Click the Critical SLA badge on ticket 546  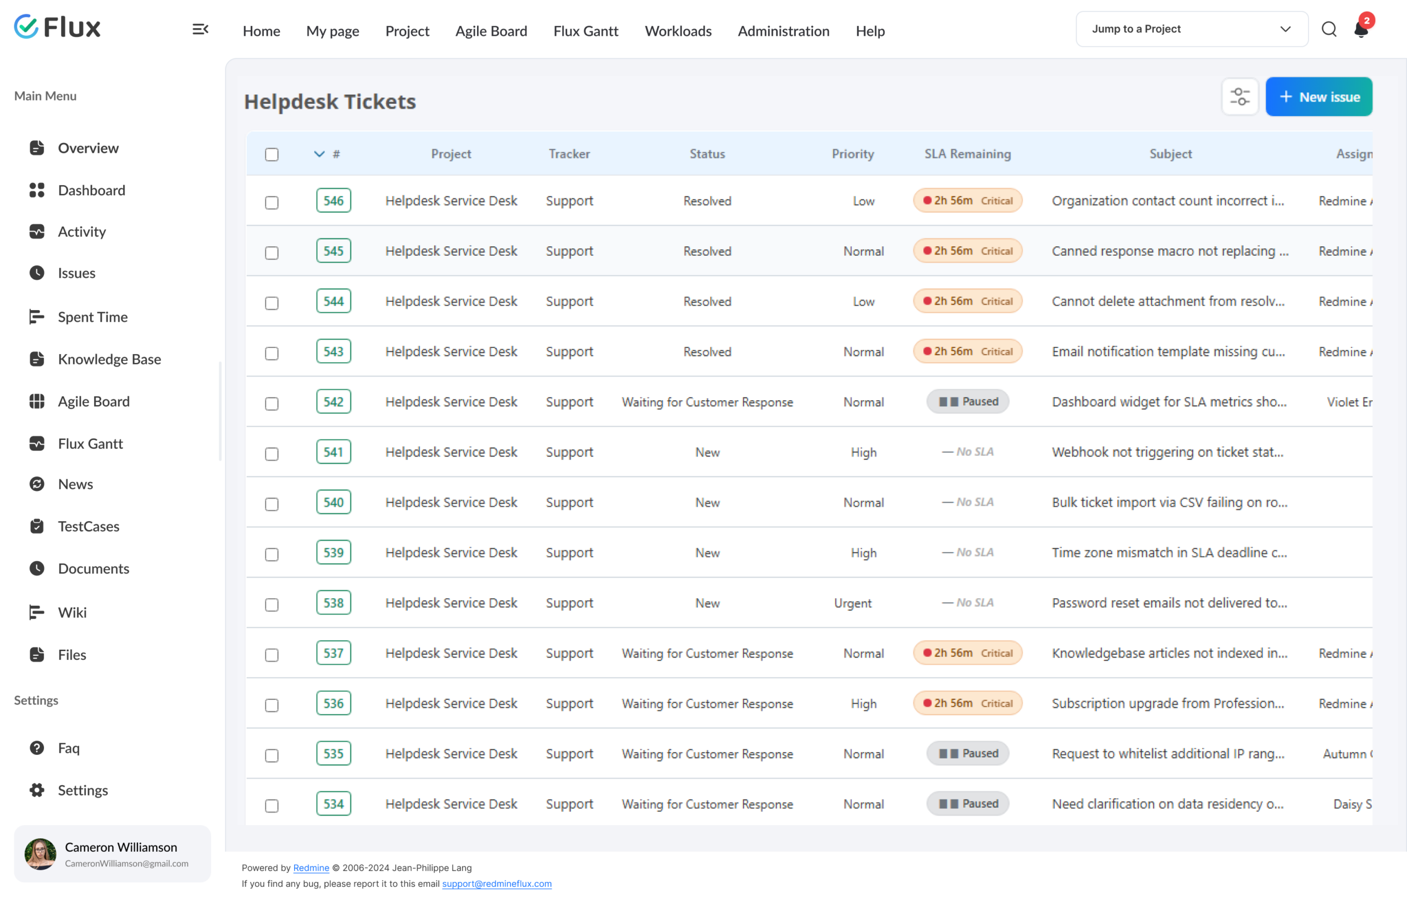(x=968, y=201)
